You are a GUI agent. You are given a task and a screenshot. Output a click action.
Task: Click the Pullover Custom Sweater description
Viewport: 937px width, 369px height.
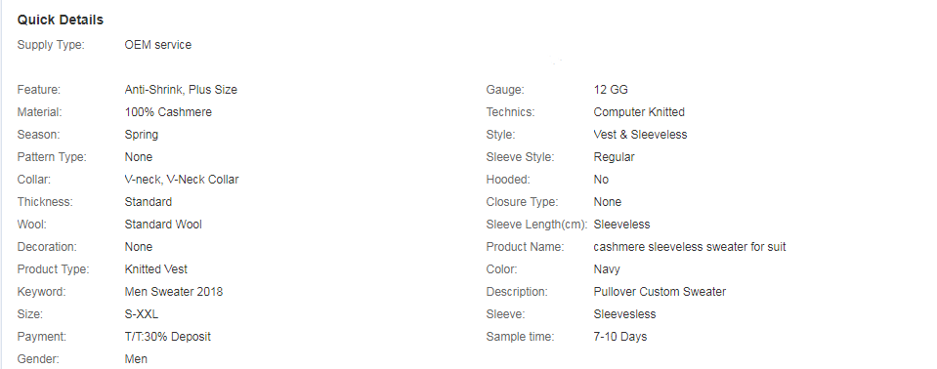pyautogui.click(x=660, y=292)
